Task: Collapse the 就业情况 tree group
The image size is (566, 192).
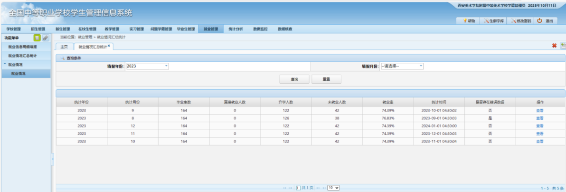Action: coord(5,64)
